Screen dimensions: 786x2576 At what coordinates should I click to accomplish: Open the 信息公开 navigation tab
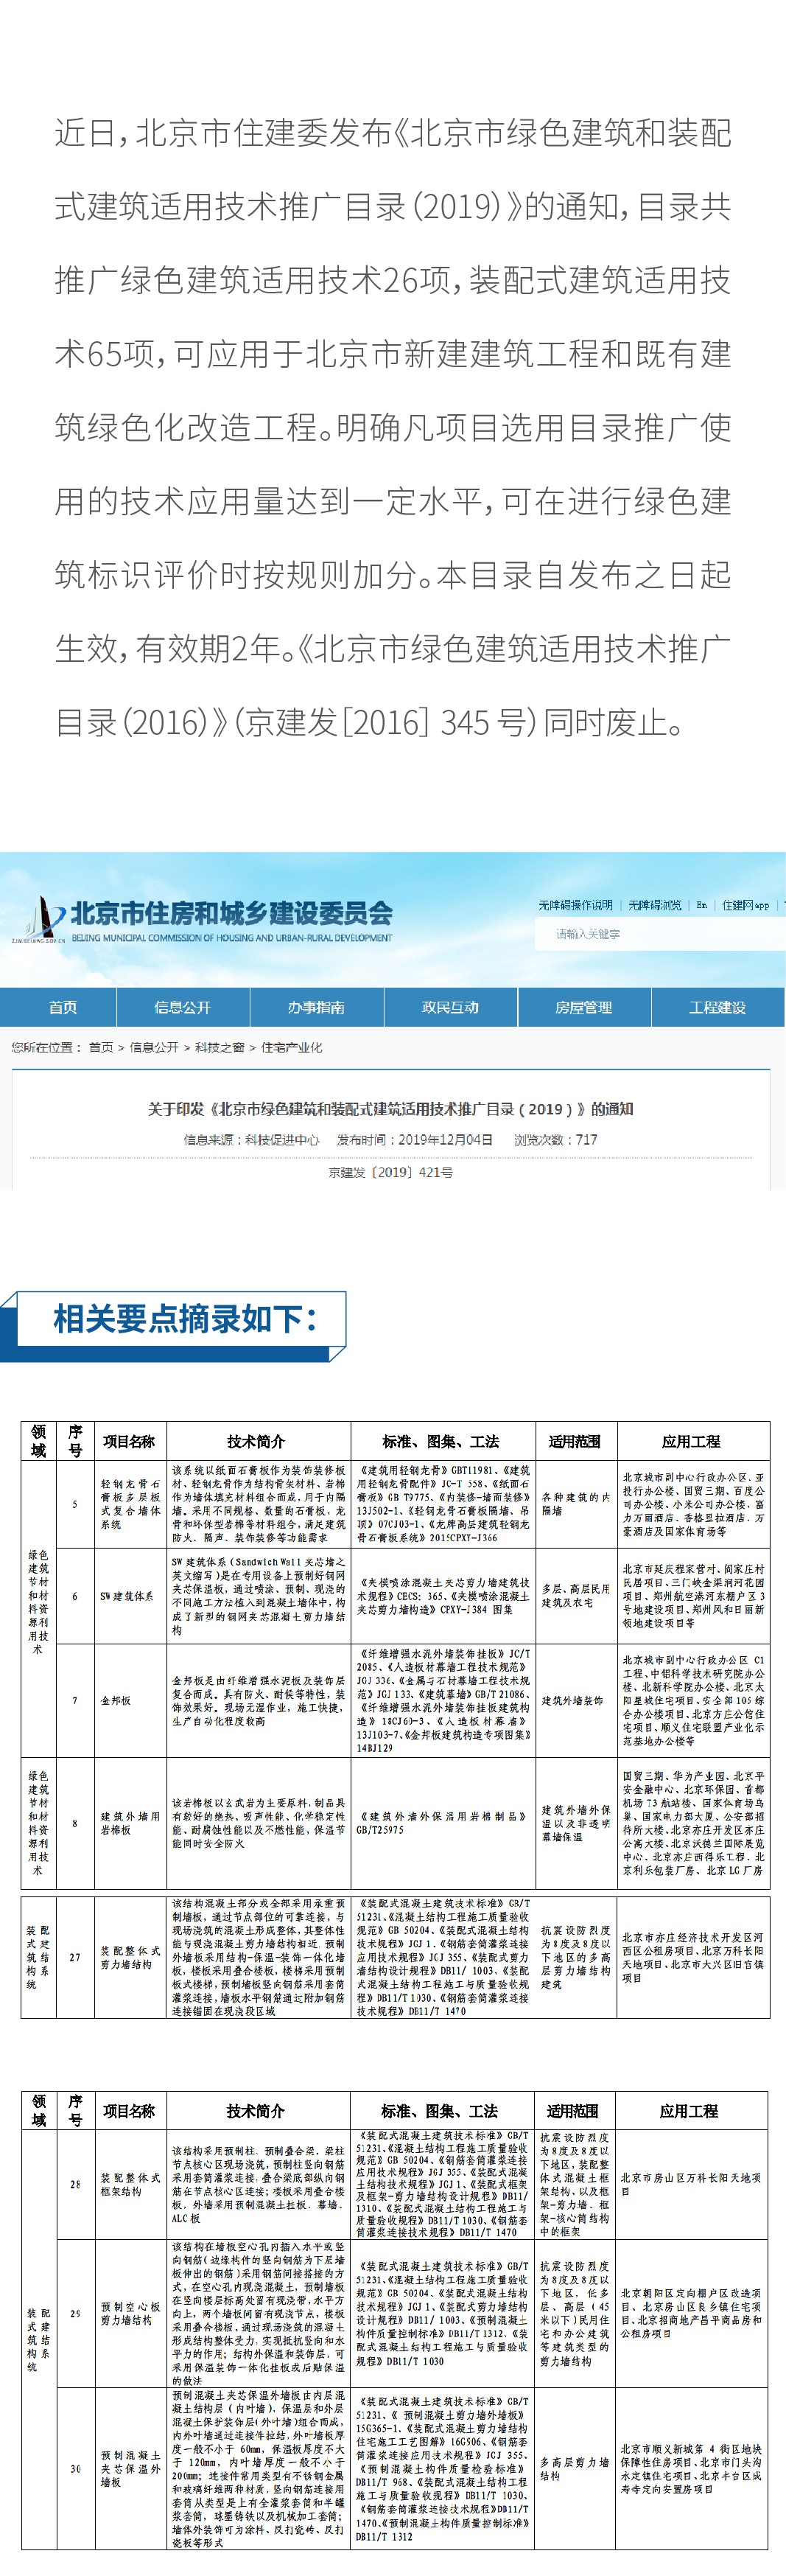[x=182, y=1007]
